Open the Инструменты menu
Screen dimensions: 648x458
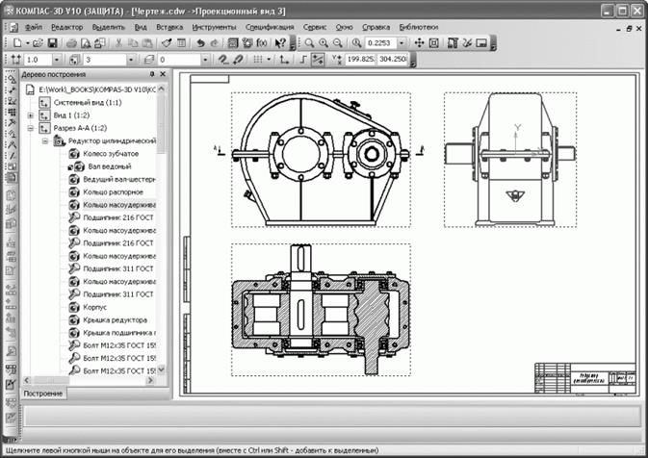coord(214,27)
